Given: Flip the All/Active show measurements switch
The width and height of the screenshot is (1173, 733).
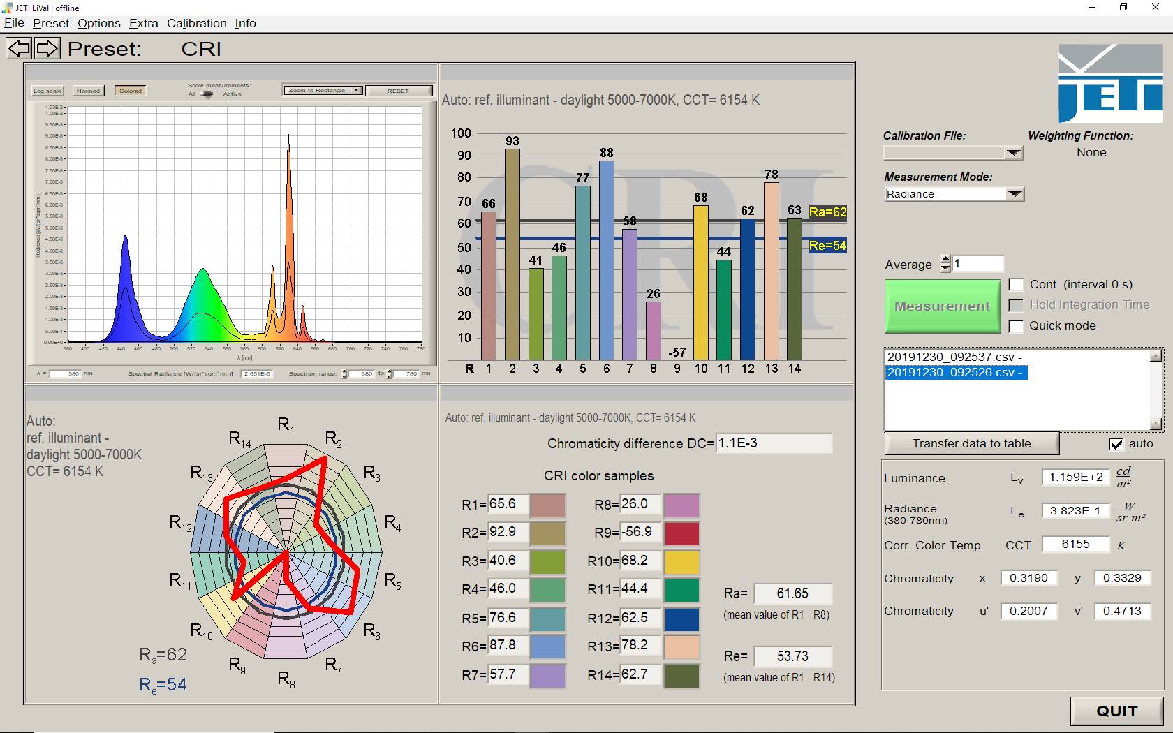Looking at the screenshot, I should click(206, 94).
